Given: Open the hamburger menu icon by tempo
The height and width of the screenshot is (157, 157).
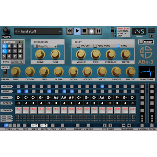Looking at the screenshot, I should click(x=151, y=31).
